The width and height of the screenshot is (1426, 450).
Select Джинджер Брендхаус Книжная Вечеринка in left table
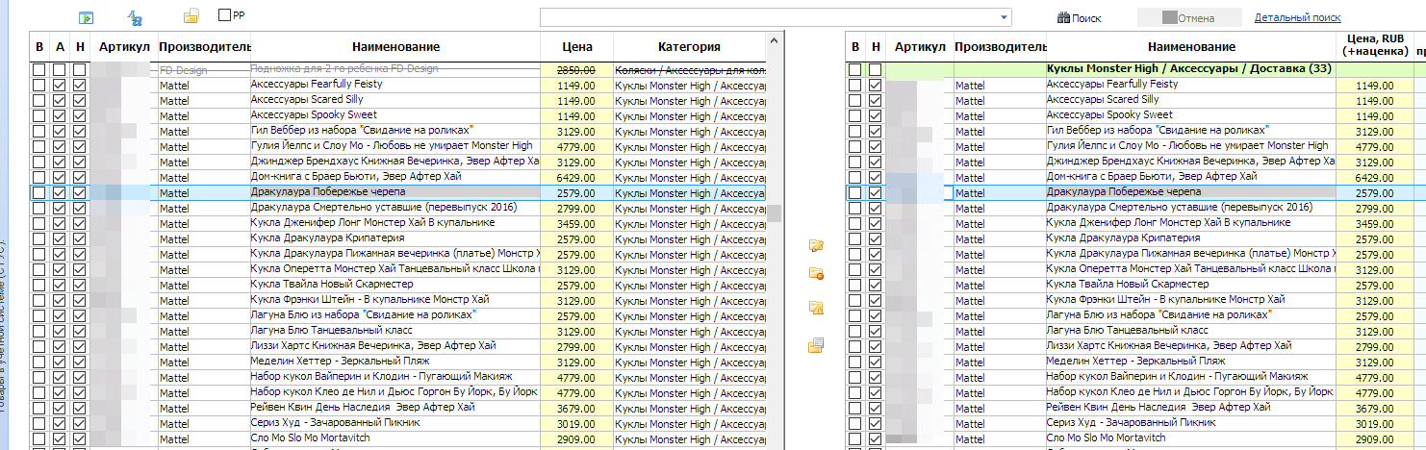coord(395,162)
